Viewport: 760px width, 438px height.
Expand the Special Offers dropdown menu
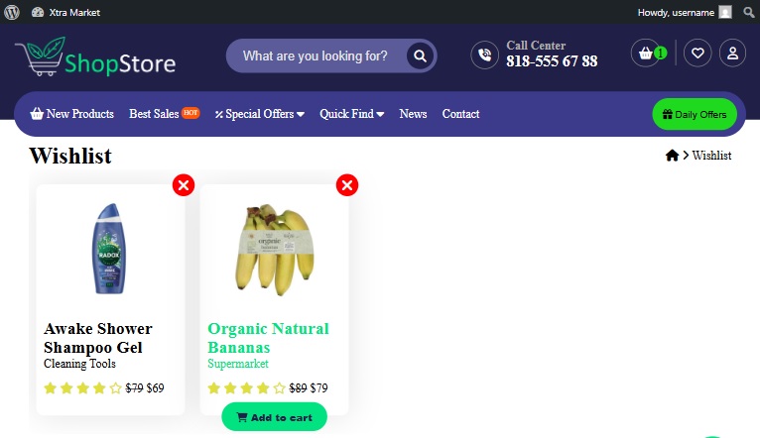tap(260, 114)
